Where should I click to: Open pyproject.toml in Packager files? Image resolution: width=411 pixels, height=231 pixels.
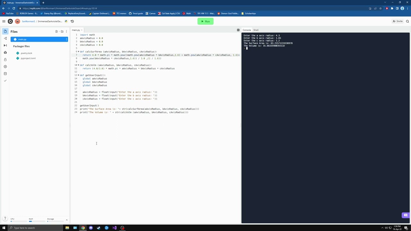(x=28, y=58)
